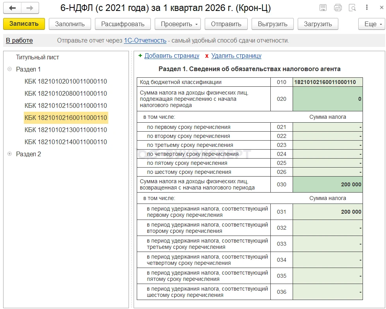The width and height of the screenshot is (386, 309).
Task: Expand the Раздел 2 tree node
Action: [10, 154]
